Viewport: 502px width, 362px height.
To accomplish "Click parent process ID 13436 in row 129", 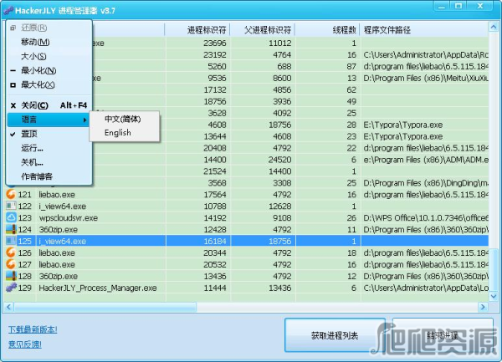I will 280,288.
